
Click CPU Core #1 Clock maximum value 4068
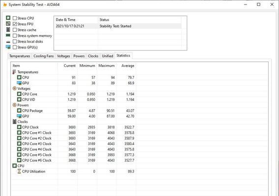point(111,133)
